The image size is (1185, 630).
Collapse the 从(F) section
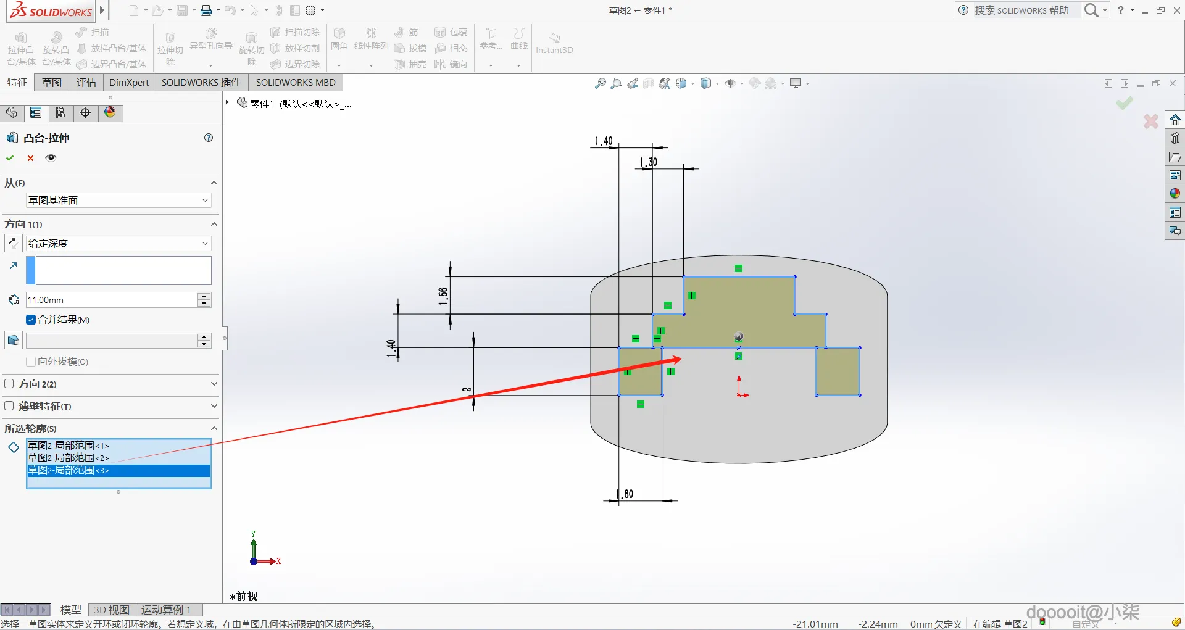coord(214,183)
